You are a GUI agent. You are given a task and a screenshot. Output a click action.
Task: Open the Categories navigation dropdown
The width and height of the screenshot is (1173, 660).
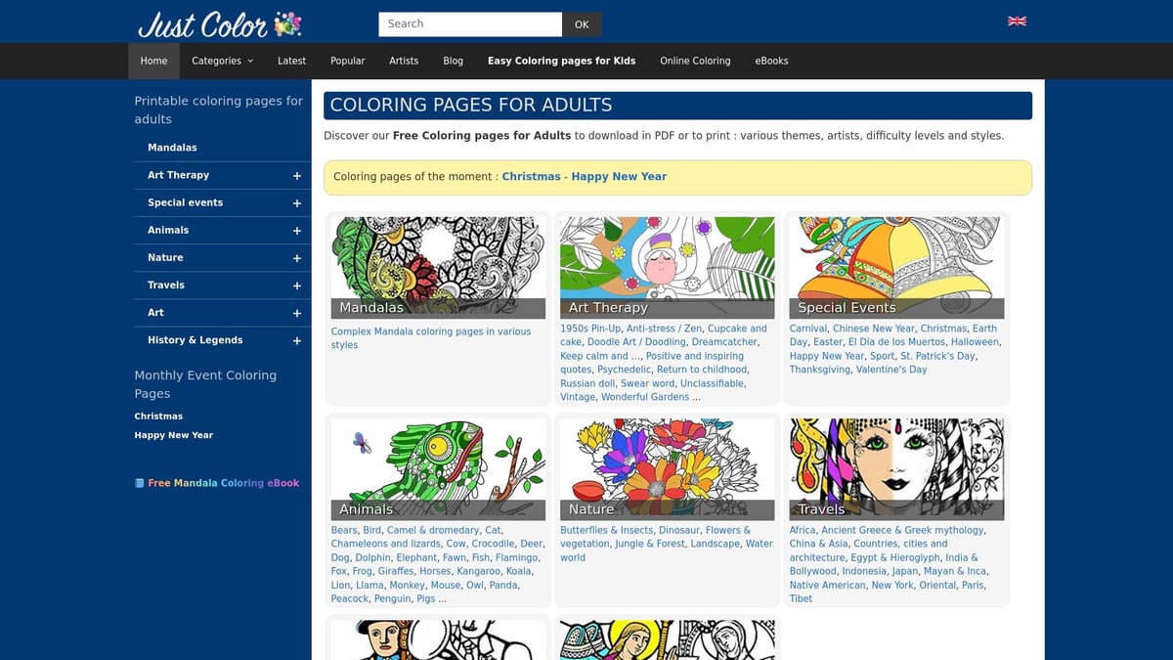click(x=222, y=61)
